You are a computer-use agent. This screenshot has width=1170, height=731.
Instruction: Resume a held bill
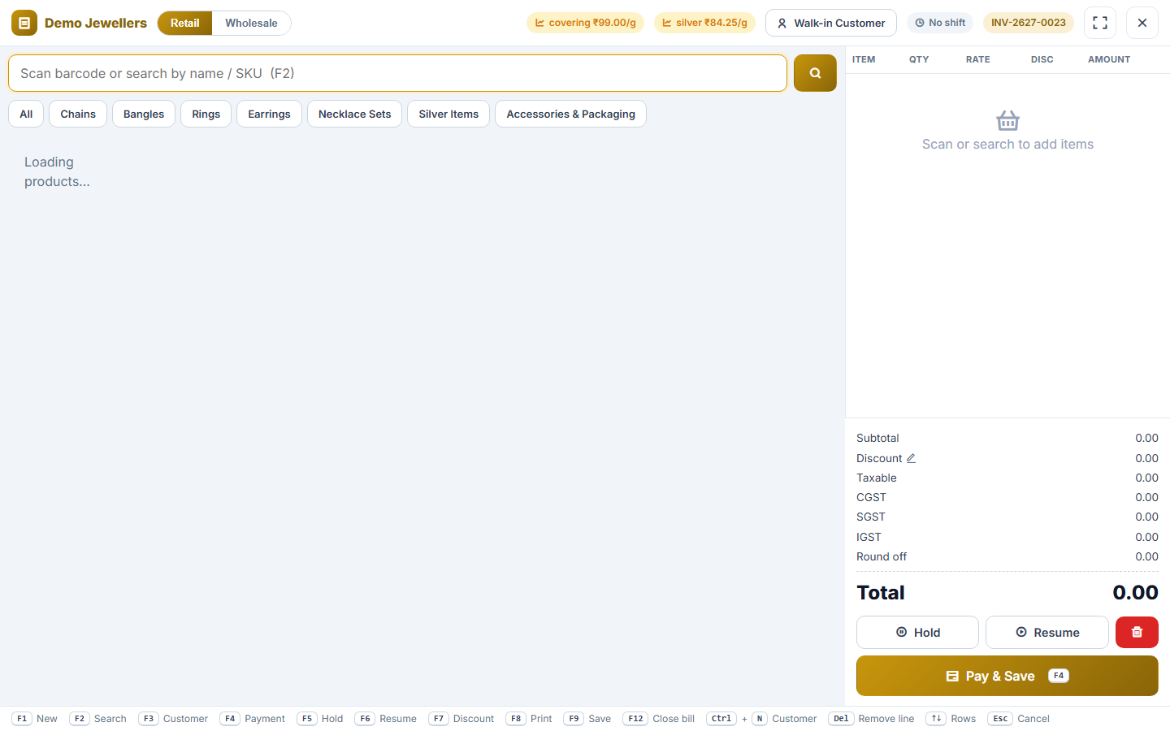click(x=1047, y=632)
